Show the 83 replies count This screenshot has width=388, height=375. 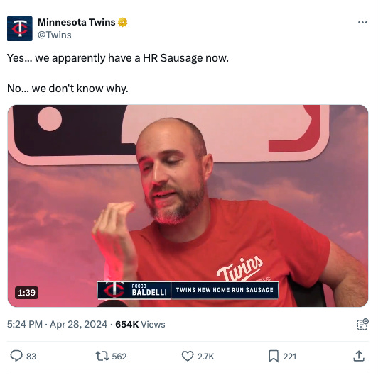click(x=31, y=357)
